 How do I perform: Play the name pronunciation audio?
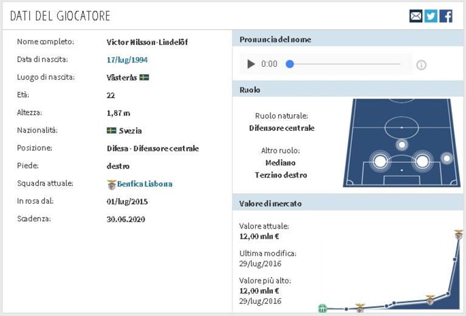point(251,64)
